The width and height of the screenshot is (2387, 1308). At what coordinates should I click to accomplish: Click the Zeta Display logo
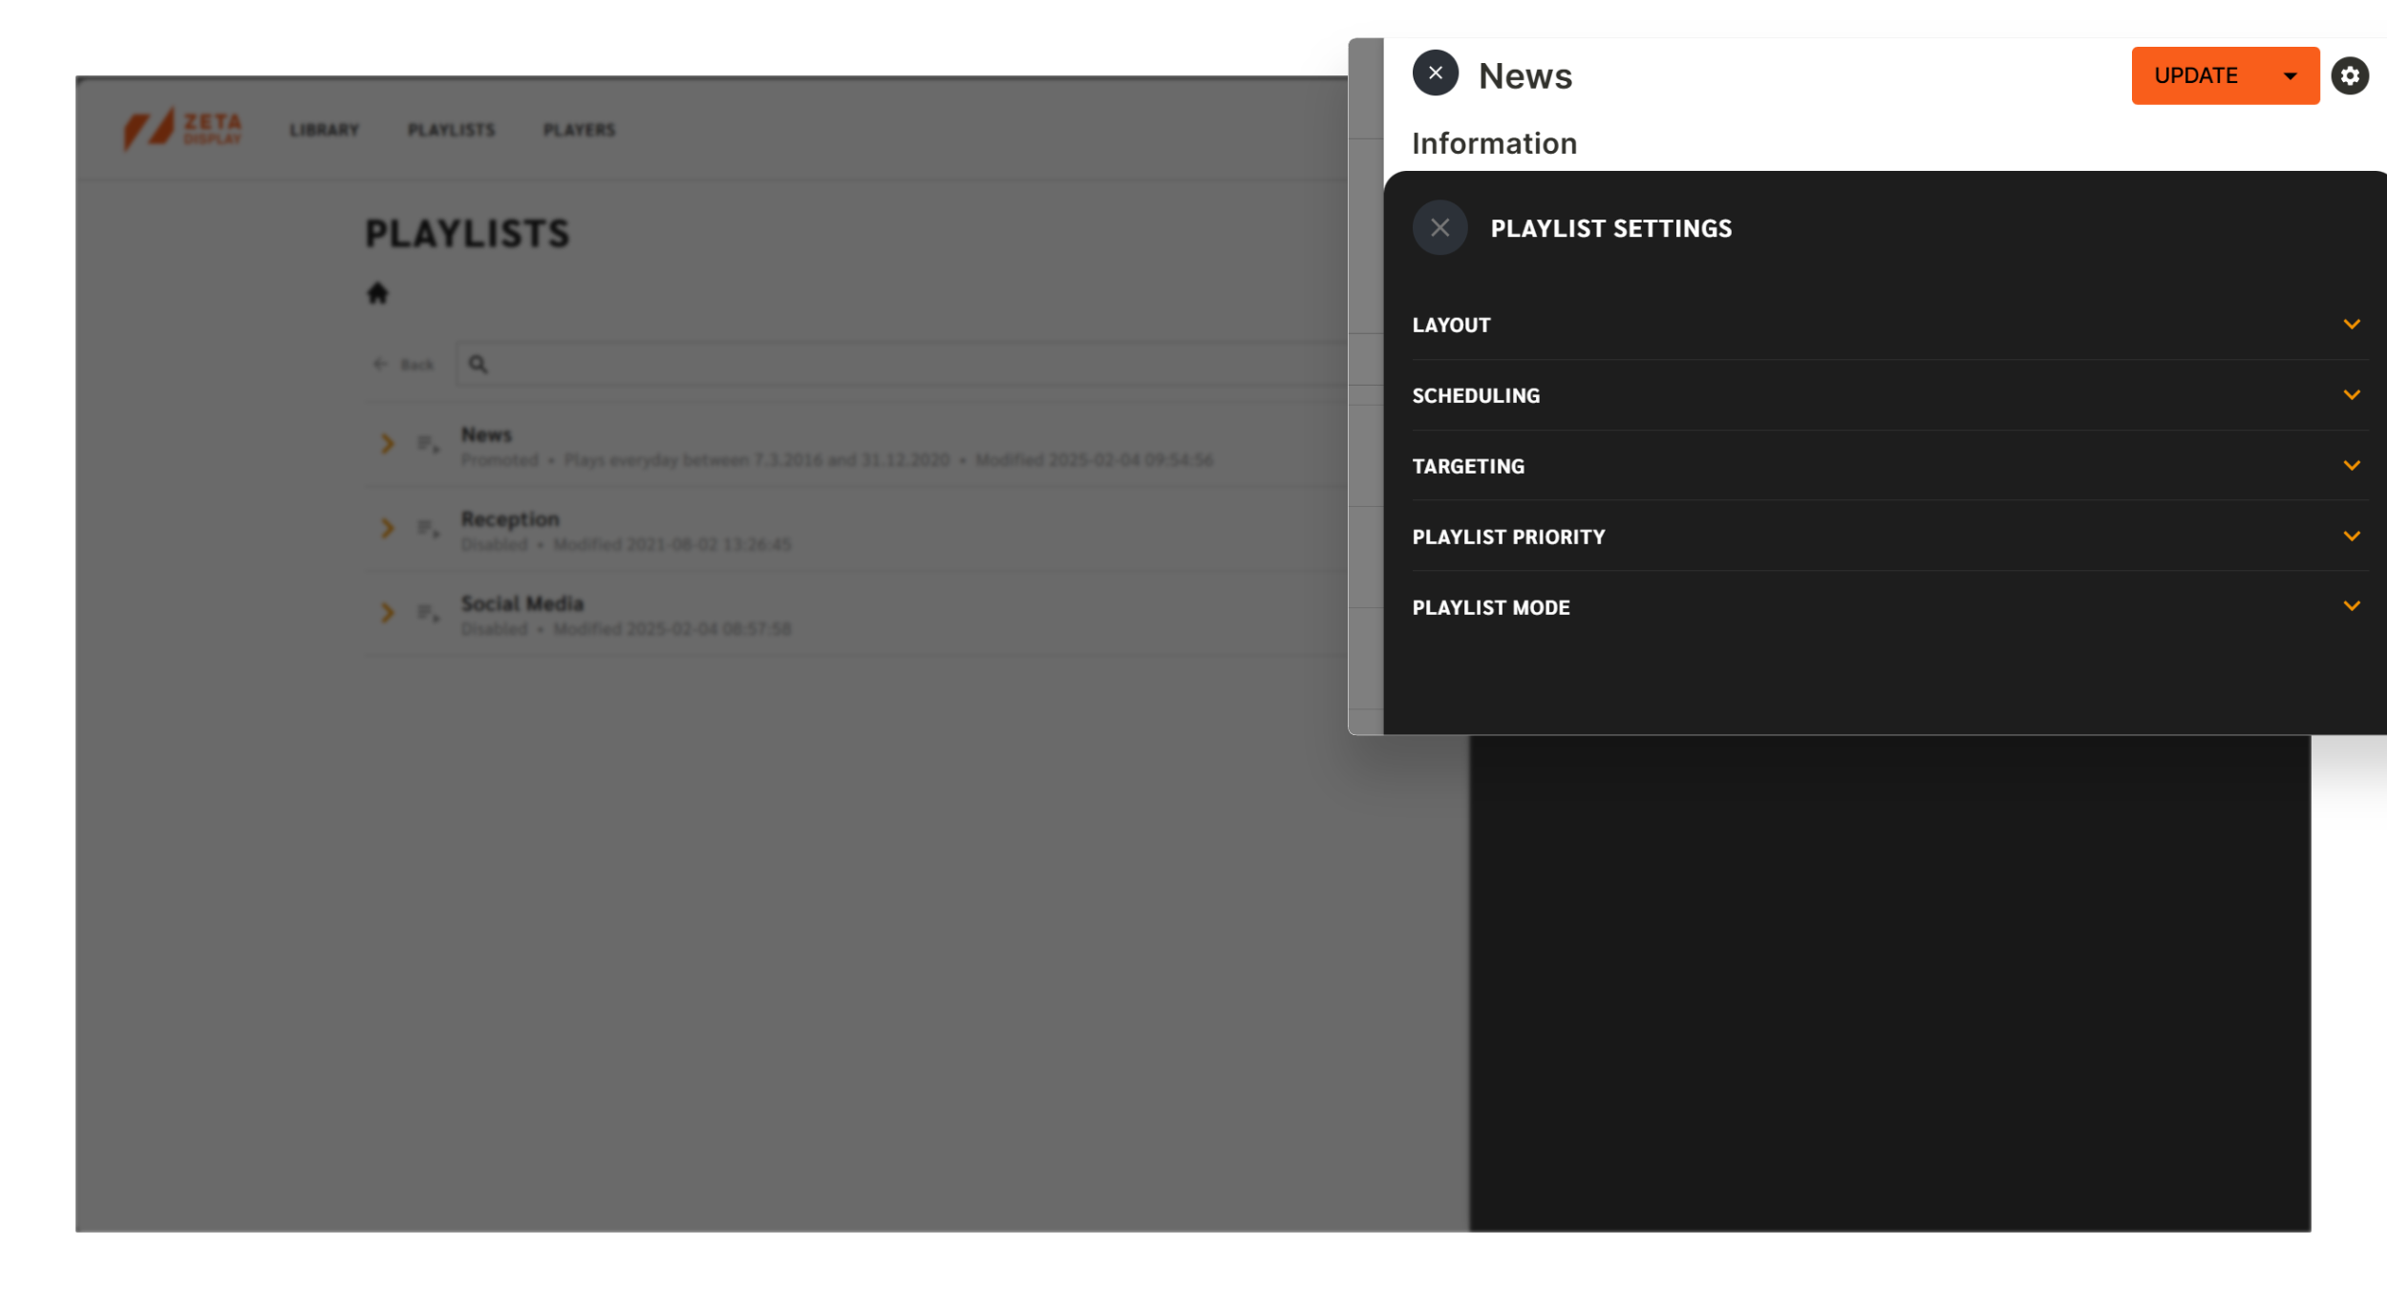182,129
